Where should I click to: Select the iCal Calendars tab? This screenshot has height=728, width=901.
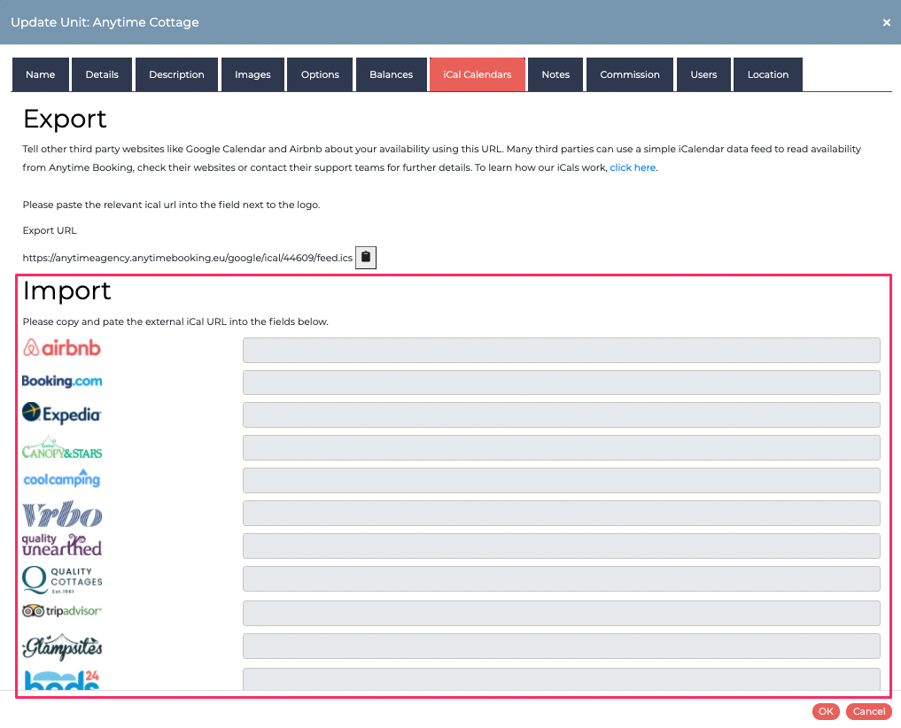pyautogui.click(x=477, y=74)
